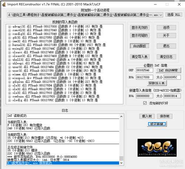Expand the comdlg32.dll tree node

point(10,34)
